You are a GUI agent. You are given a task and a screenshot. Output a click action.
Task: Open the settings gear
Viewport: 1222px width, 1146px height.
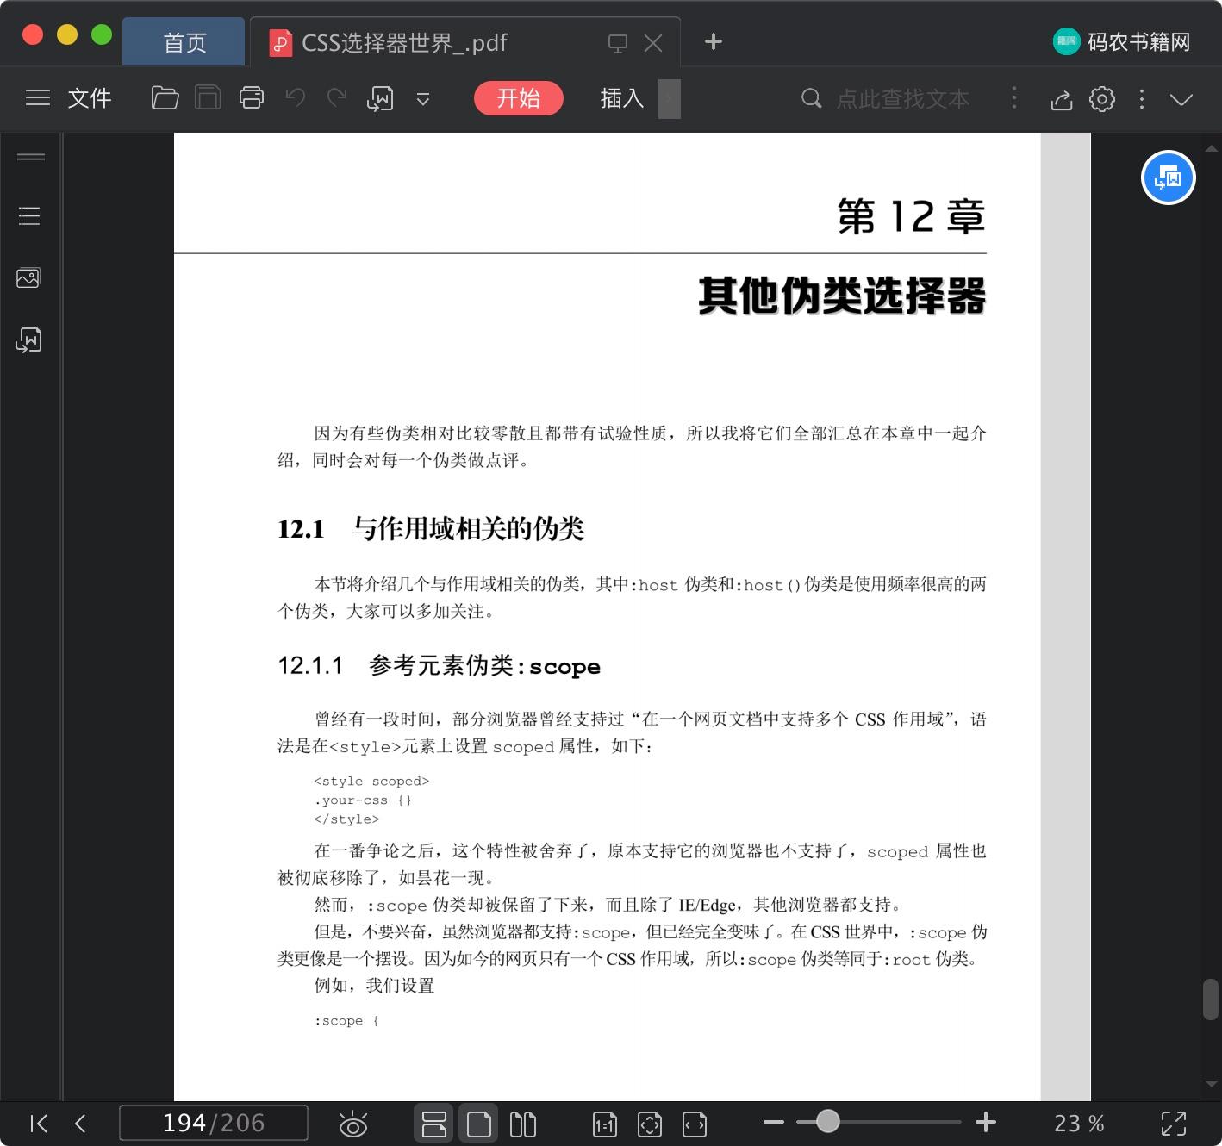point(1101,99)
